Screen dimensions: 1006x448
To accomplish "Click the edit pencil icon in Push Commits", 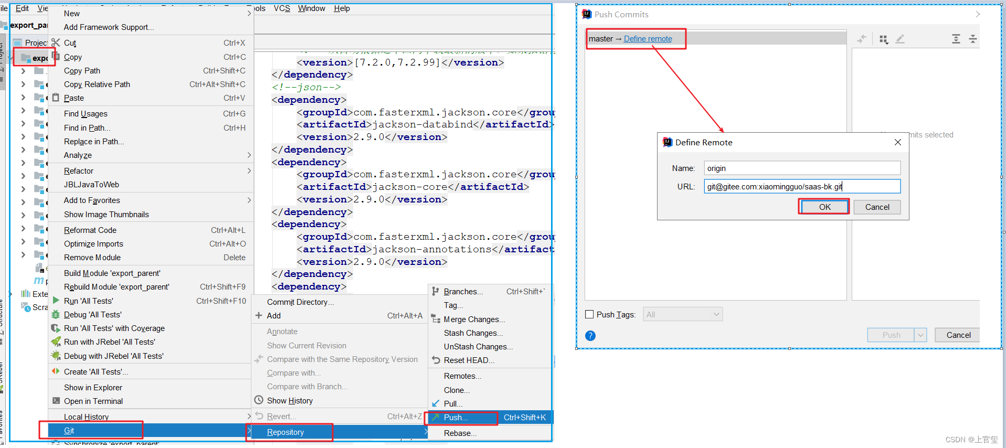I will pos(900,39).
